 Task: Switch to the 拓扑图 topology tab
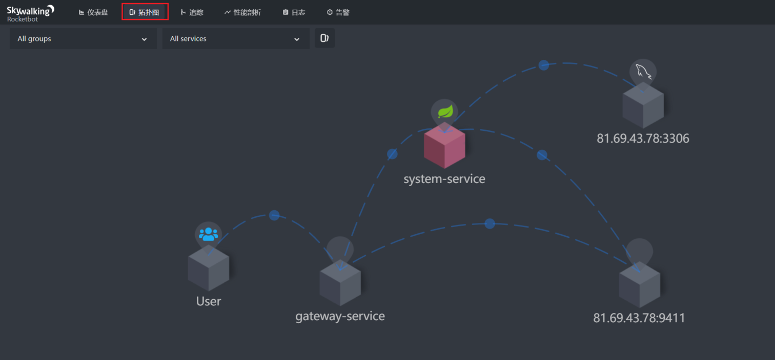coord(145,12)
